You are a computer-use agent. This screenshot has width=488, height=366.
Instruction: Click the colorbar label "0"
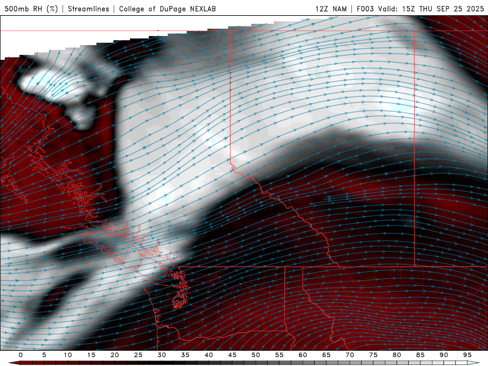pos(21,355)
